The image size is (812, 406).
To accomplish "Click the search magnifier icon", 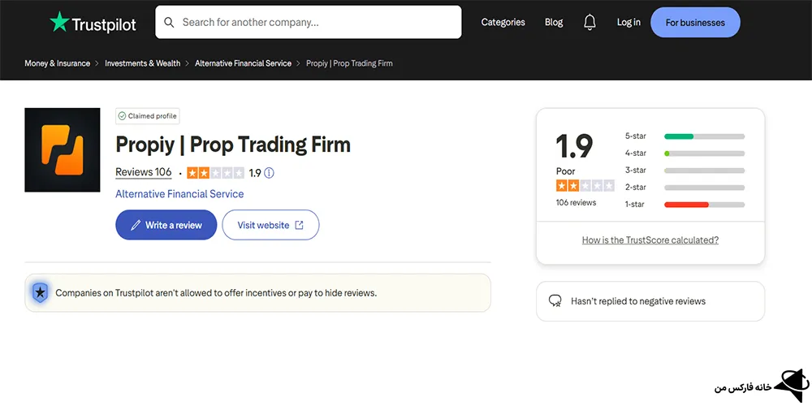I will (169, 23).
